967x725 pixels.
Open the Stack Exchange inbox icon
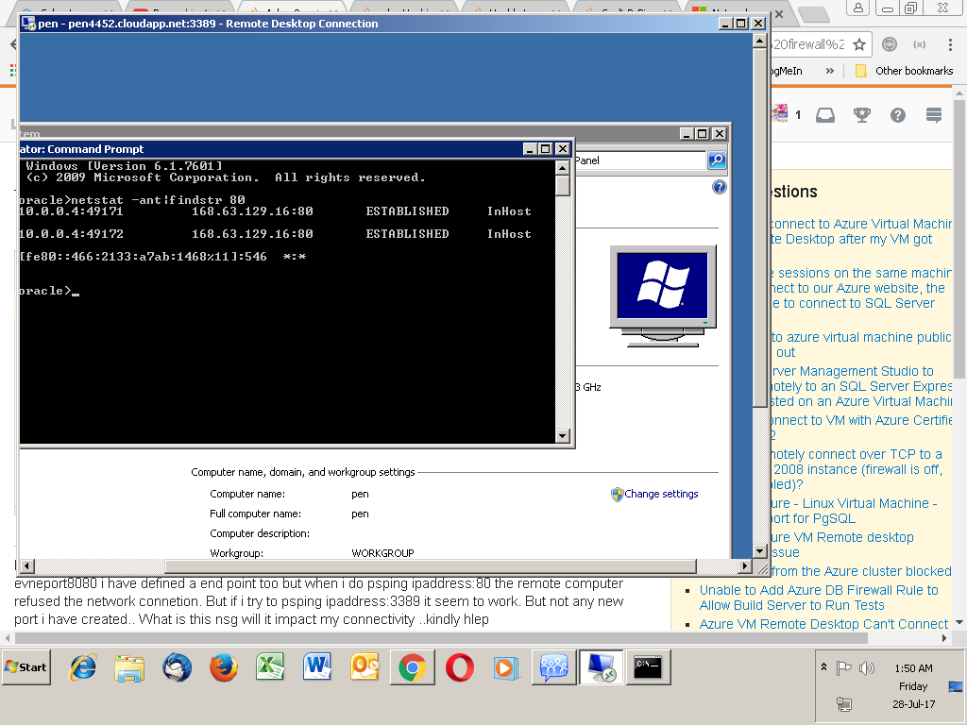[x=826, y=114]
